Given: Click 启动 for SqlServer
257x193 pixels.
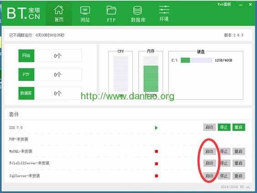Looking at the screenshot, I should (210, 176).
